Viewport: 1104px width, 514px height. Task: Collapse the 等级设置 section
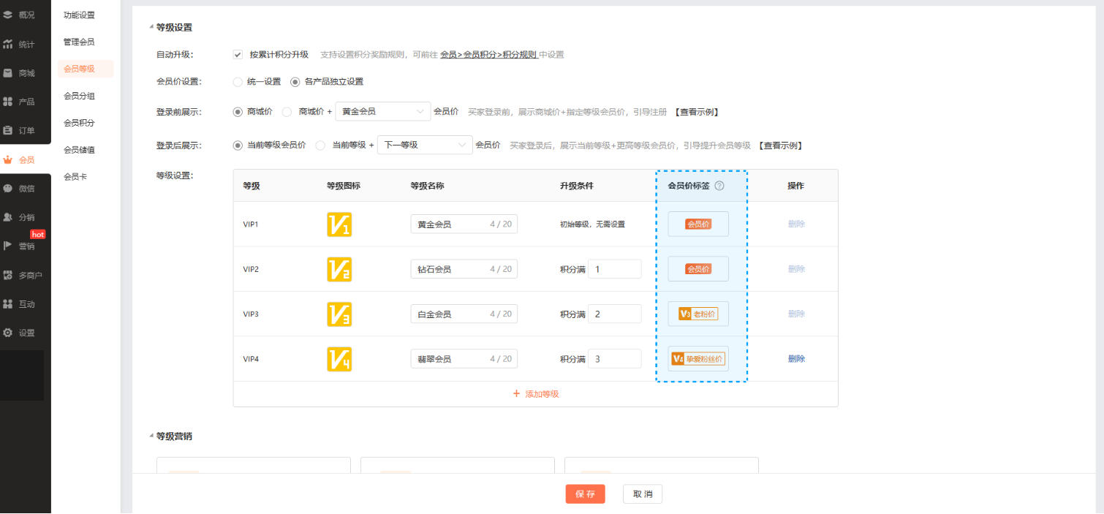tap(151, 28)
